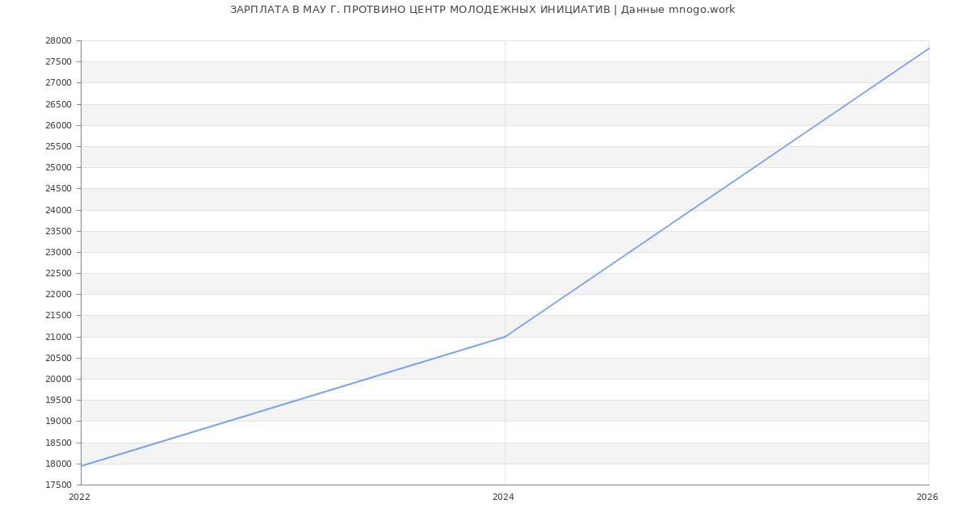Click the 18000 y-axis label
969x525 pixels.
tap(58, 464)
